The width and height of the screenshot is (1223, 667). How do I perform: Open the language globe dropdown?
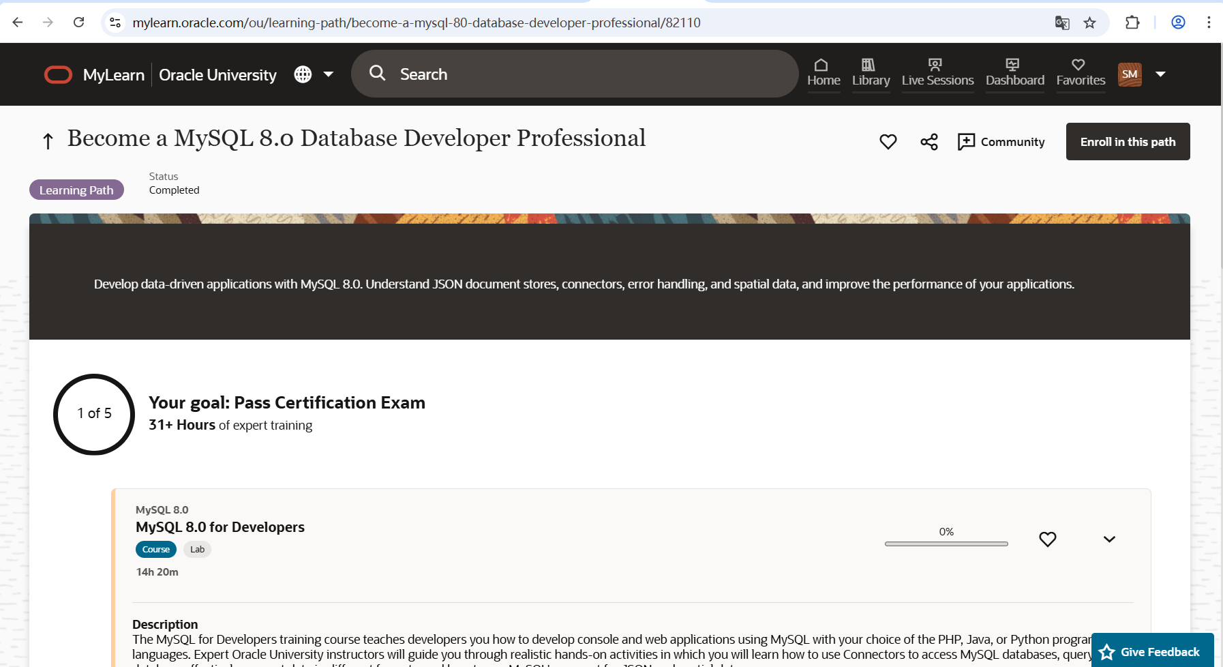(x=313, y=74)
